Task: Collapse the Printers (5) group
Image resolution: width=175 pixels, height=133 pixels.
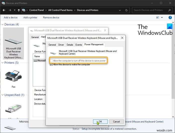Action: click(x=3, y=63)
